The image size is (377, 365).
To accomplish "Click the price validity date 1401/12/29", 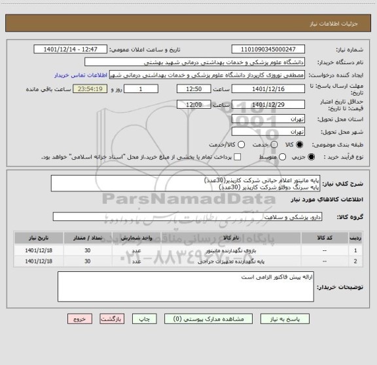I will point(268,104).
